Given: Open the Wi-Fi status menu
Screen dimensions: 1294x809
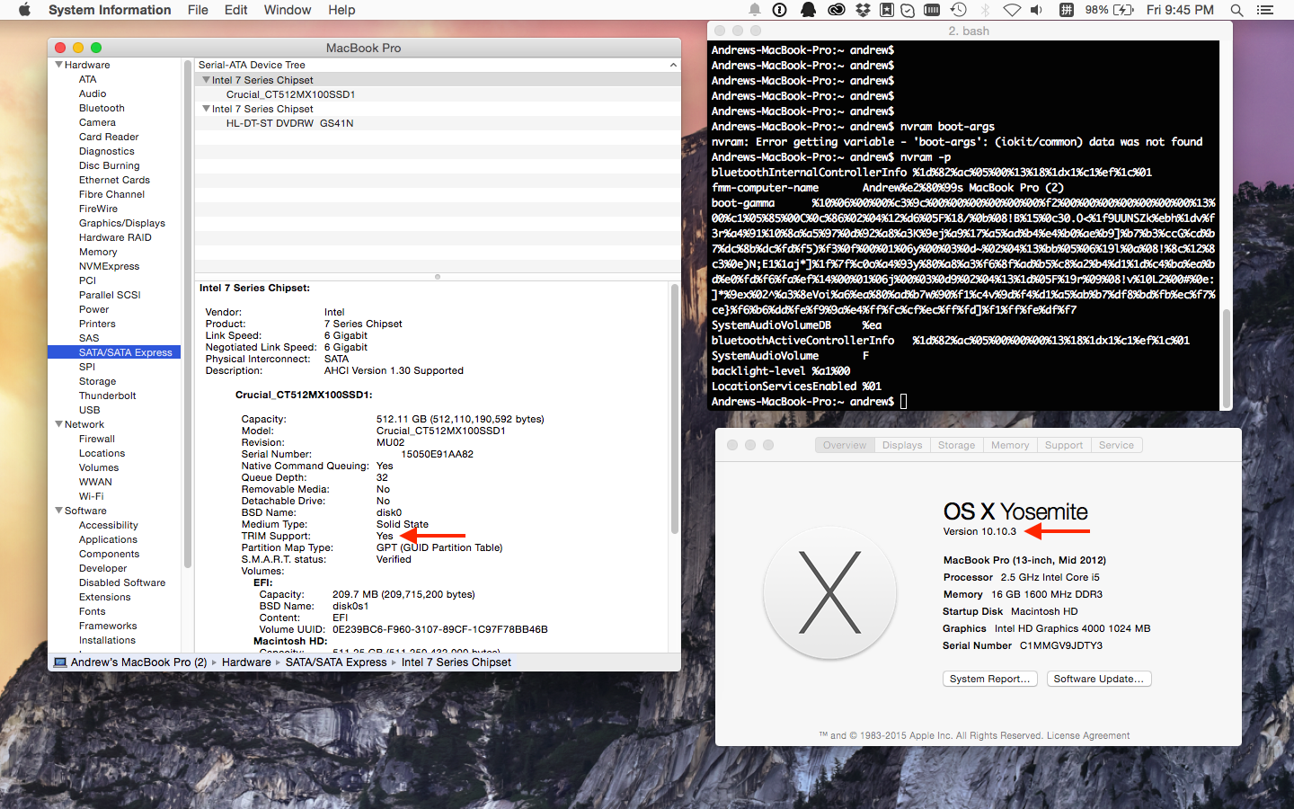Looking at the screenshot, I should coord(1012,10).
